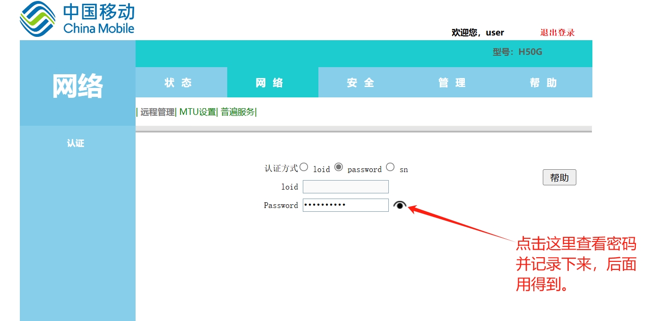This screenshot has height=321, width=659.
Task: Open MTU设置 submenu link
Action: (x=197, y=112)
